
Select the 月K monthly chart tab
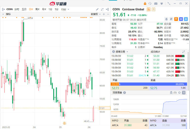click(44, 9)
